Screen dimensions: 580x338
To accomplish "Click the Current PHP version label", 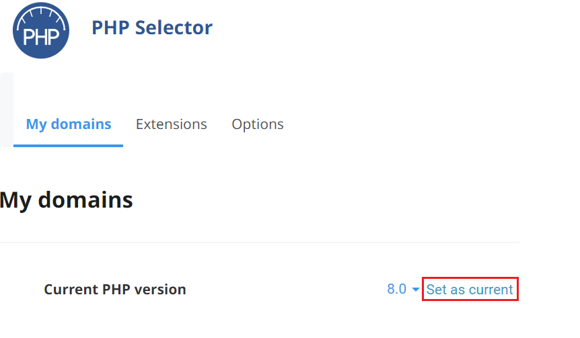I will (x=115, y=290).
